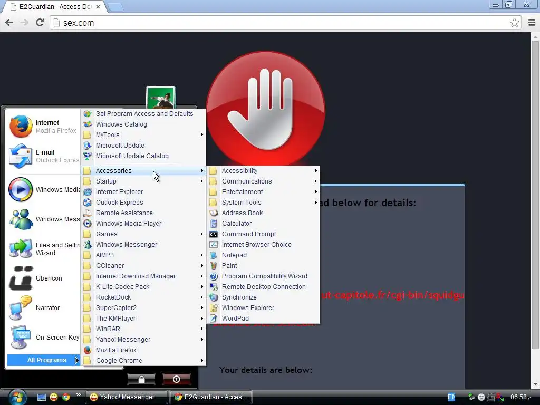Click Chrome reload page icon
Screen dimensions: 540x405
tap(40, 23)
